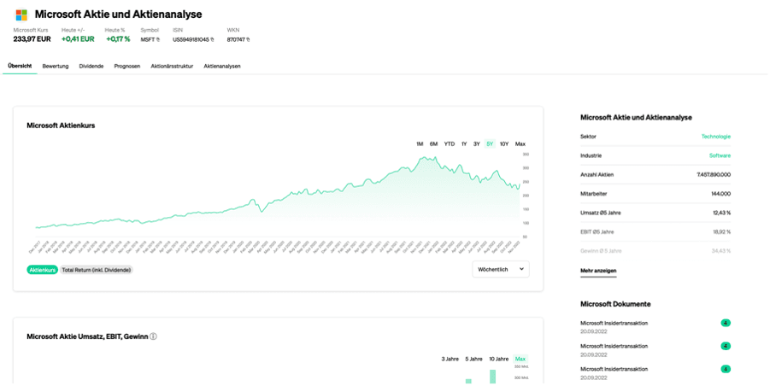Copy the WKN 870747 with copy icon
770x386 pixels.
248,40
